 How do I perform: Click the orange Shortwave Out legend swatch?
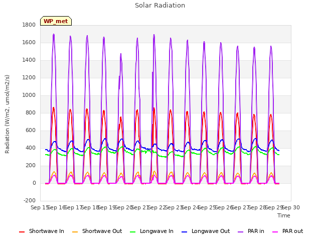(75, 232)
